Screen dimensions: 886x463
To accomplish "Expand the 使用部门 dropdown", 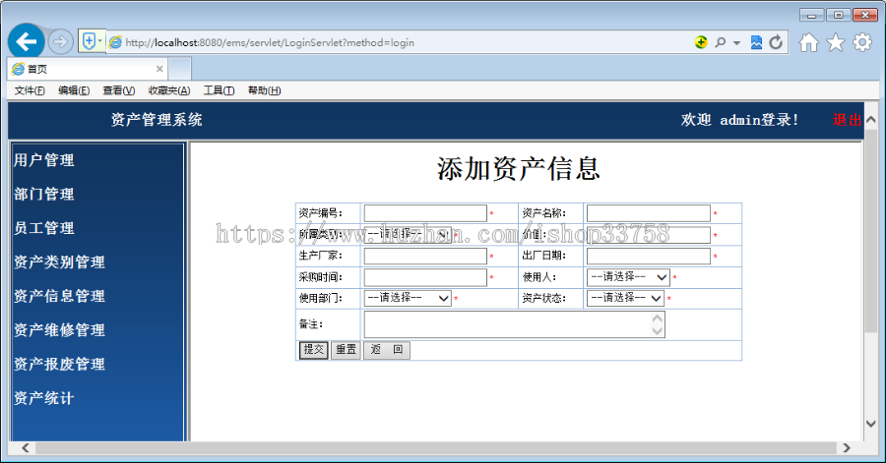I will pyautogui.click(x=408, y=298).
